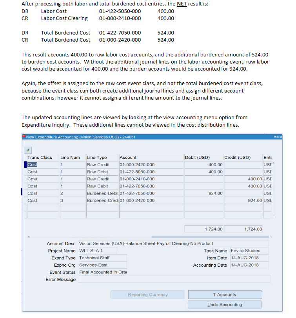Click the Accounting Date field 14-AUG-2018
296x318 pixels.
250,265
